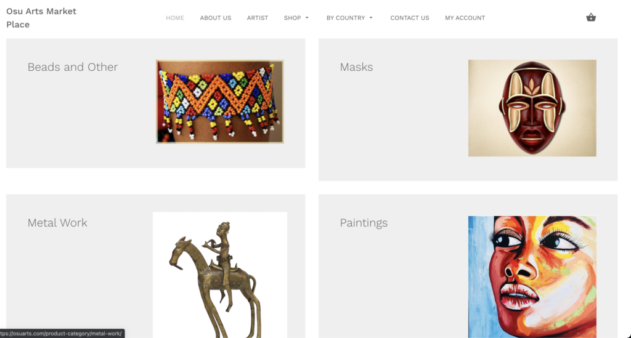Go to the HOME menu item
631x338 pixels.
click(175, 18)
